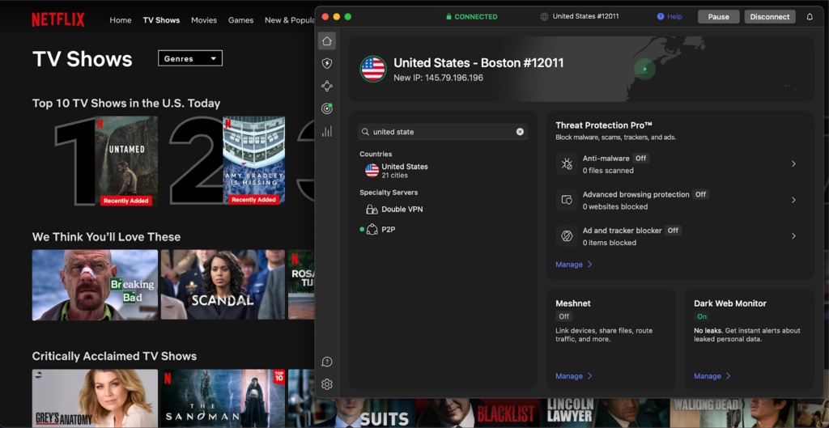Image resolution: width=829 pixels, height=428 pixels.
Task: Click the Anti-malware bug icon
Action: click(567, 163)
